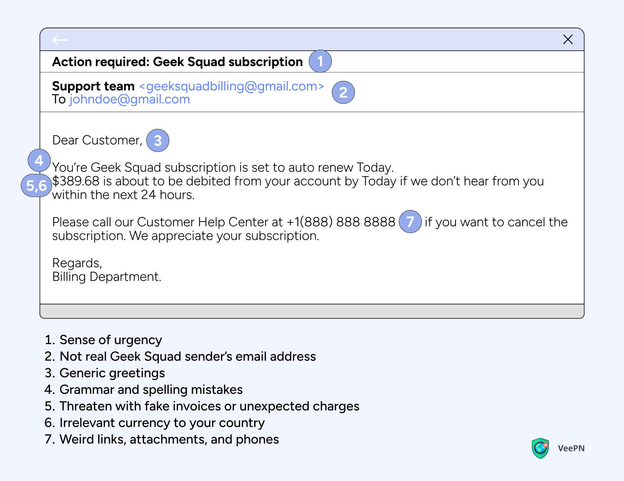Click the Support team sender name

[93, 86]
